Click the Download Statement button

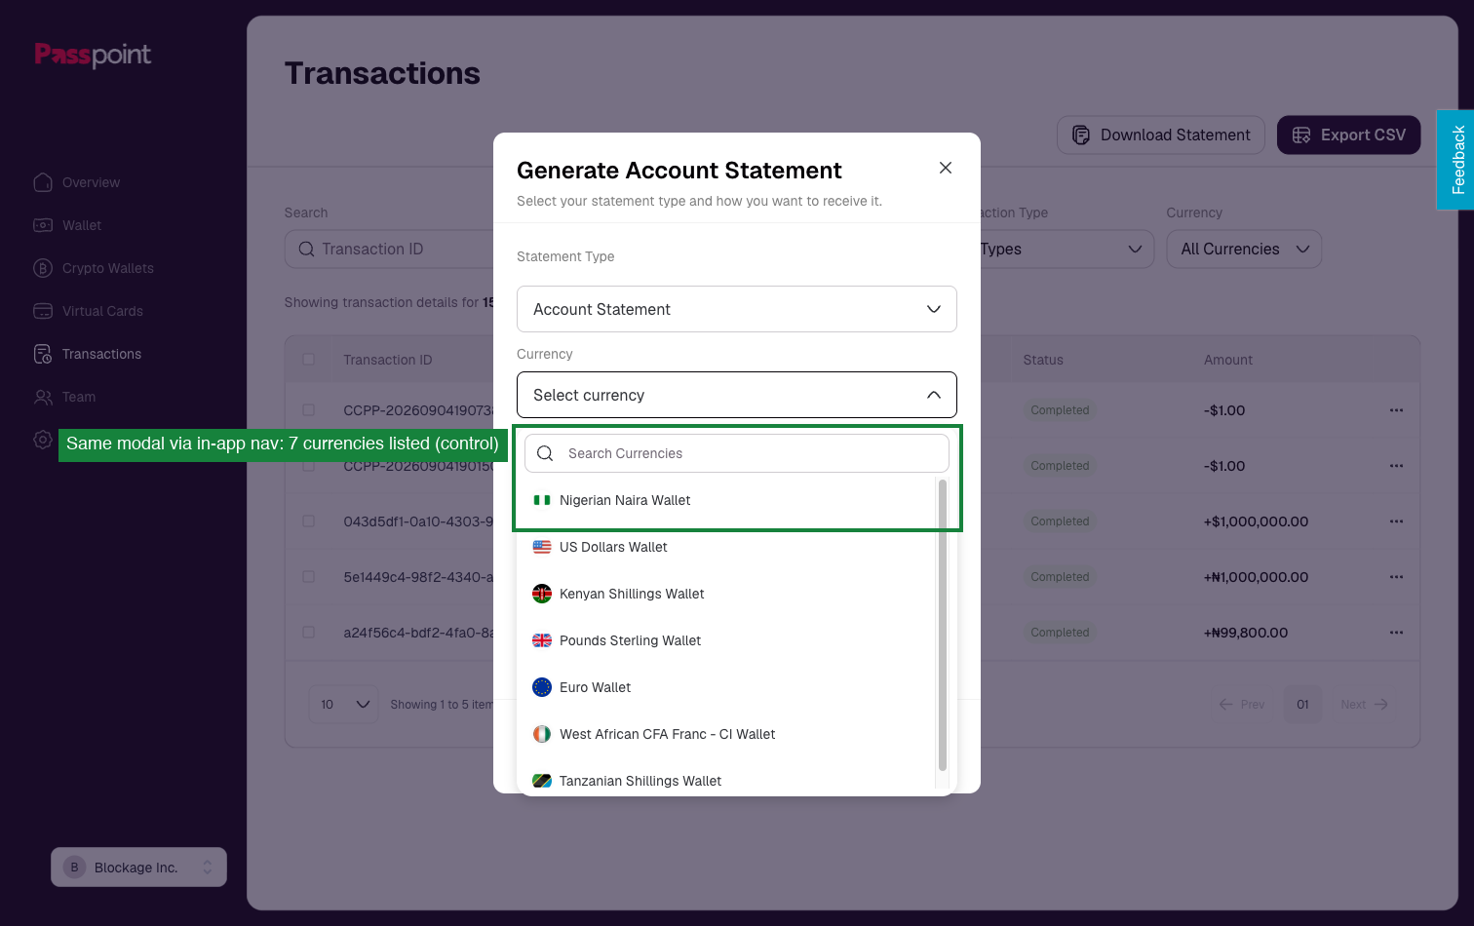pyautogui.click(x=1161, y=135)
